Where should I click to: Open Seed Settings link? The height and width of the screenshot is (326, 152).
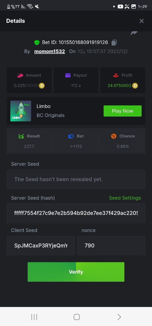click(125, 198)
